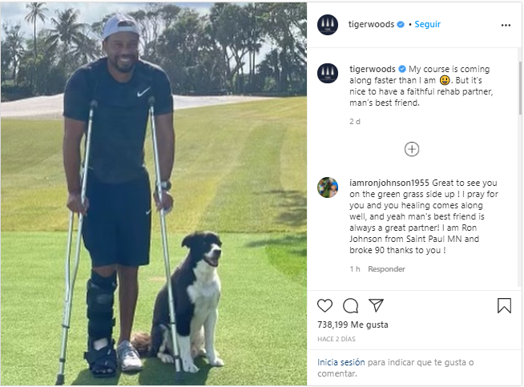524x387 pixels.
Task: Share post via paper plane icon
Action: pyautogui.click(x=376, y=305)
